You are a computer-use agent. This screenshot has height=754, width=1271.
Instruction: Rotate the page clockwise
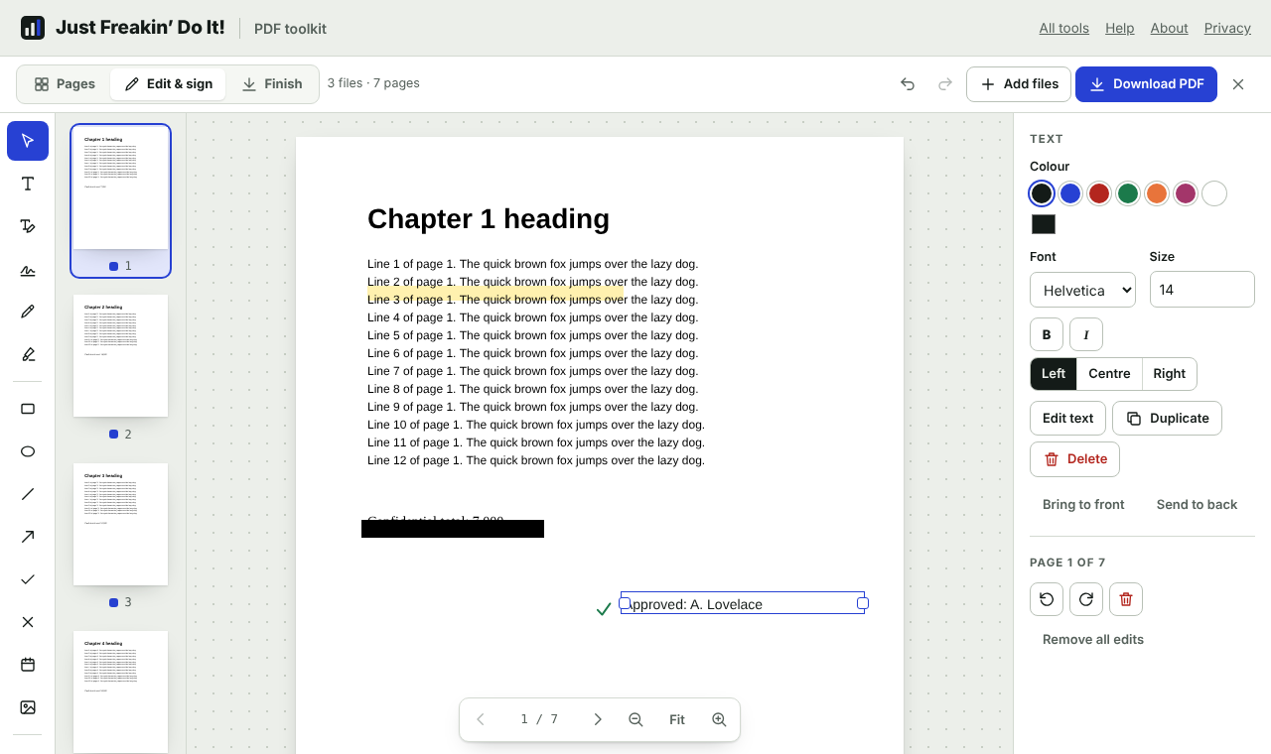point(1086,599)
